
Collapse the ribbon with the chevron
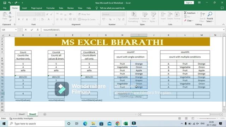pos(223,24)
